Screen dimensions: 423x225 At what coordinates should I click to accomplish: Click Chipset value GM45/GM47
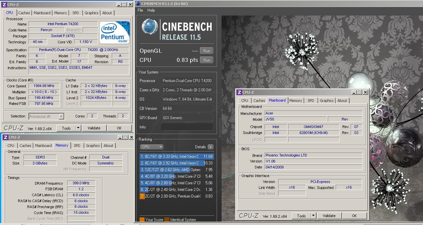pos(314,127)
